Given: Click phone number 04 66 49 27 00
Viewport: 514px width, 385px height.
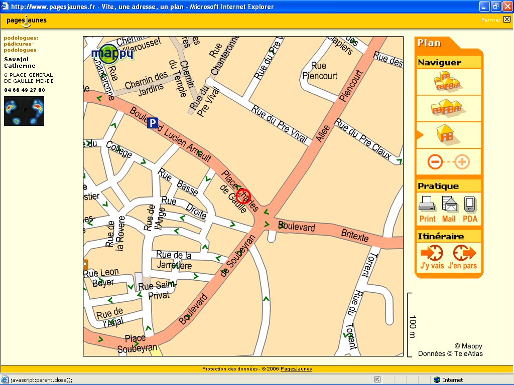Looking at the screenshot, I should pyautogui.click(x=25, y=90).
